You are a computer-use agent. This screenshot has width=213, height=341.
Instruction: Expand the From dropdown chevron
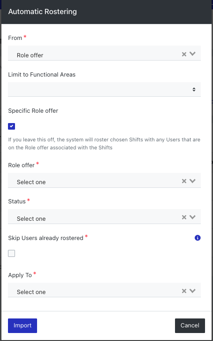pyautogui.click(x=192, y=54)
